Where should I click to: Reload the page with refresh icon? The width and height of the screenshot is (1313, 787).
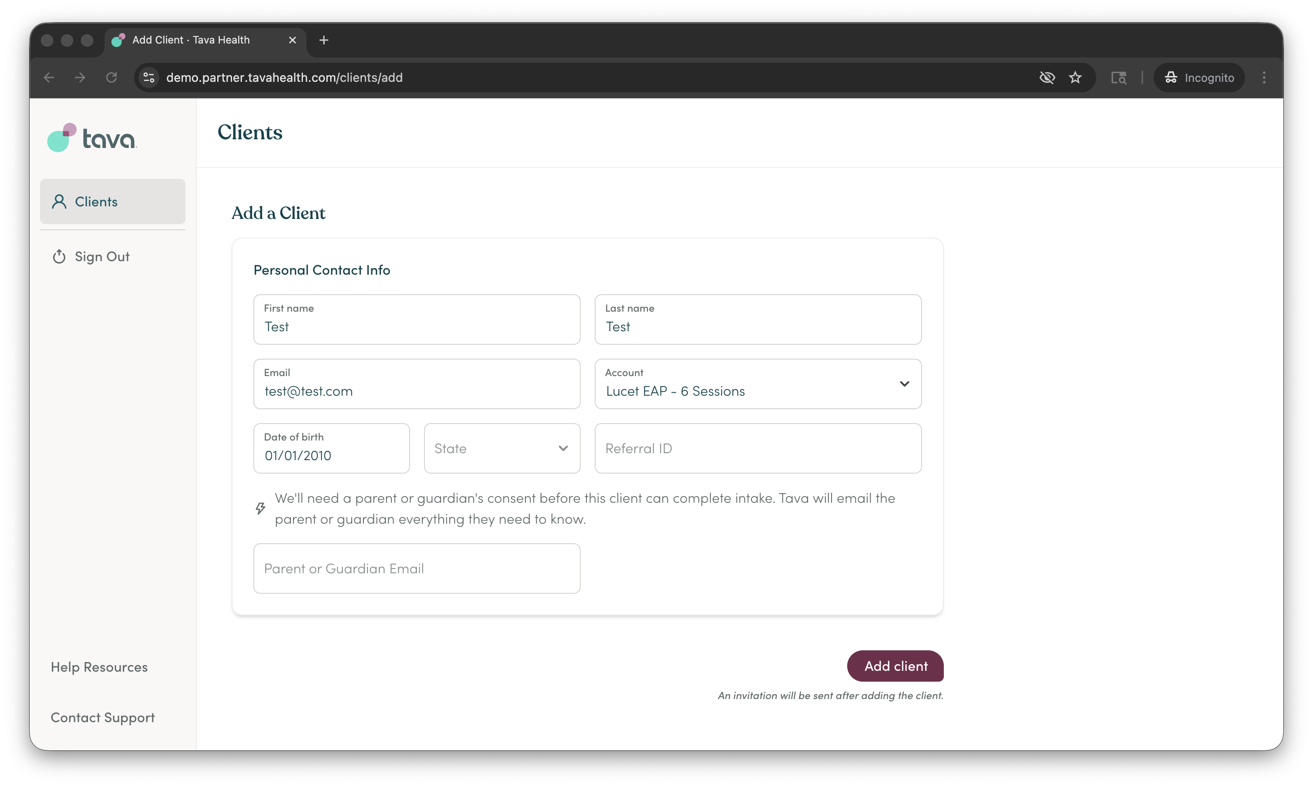coord(111,77)
